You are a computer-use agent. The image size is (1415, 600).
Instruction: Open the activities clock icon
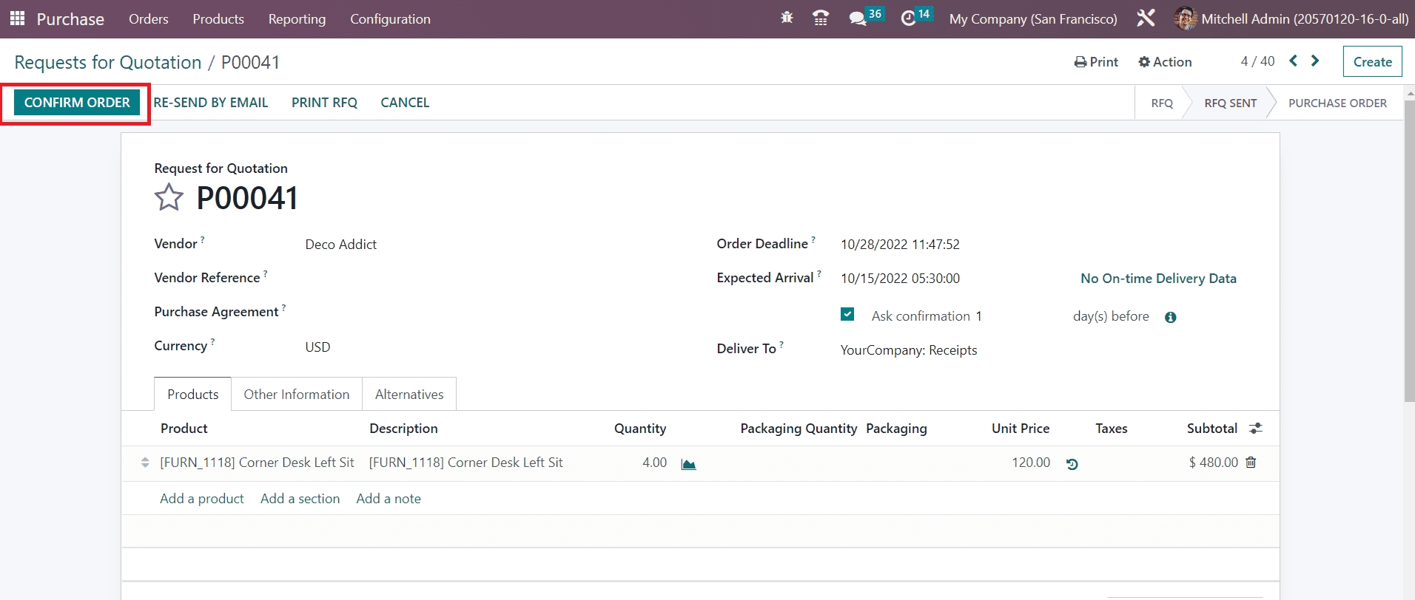tap(908, 18)
